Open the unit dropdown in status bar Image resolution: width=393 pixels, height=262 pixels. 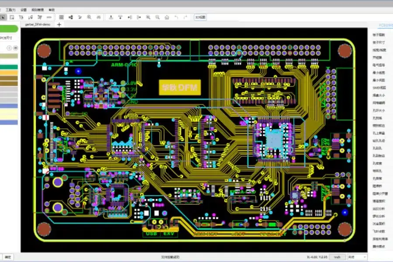[357, 257]
